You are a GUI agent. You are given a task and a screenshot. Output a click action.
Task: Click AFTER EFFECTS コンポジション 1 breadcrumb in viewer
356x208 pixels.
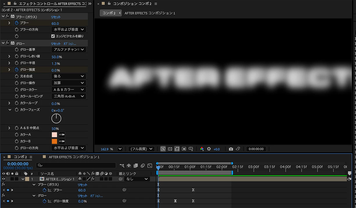tap(150, 13)
